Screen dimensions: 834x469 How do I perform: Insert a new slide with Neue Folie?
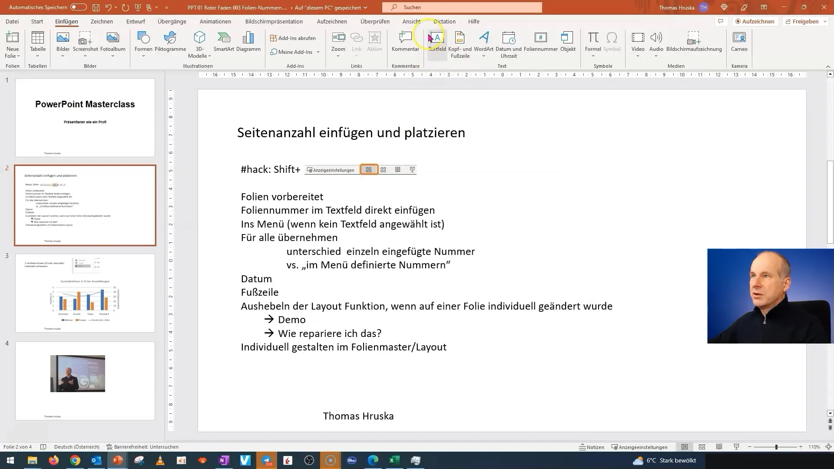[x=13, y=44]
